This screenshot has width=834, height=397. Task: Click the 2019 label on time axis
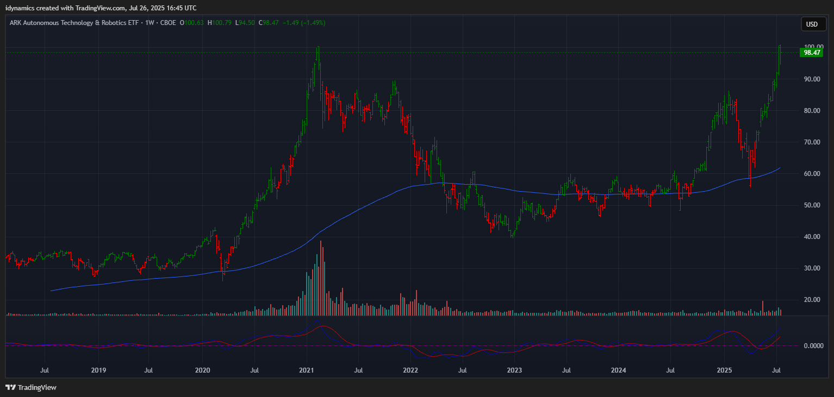click(x=98, y=370)
